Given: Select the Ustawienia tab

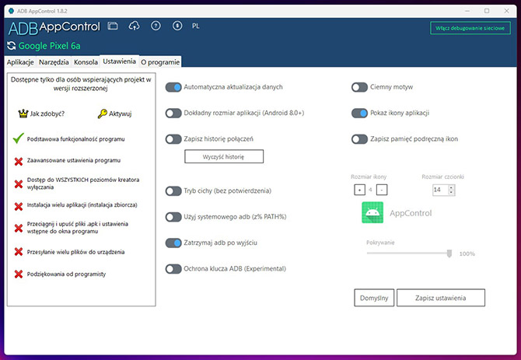Looking at the screenshot, I should pos(119,61).
